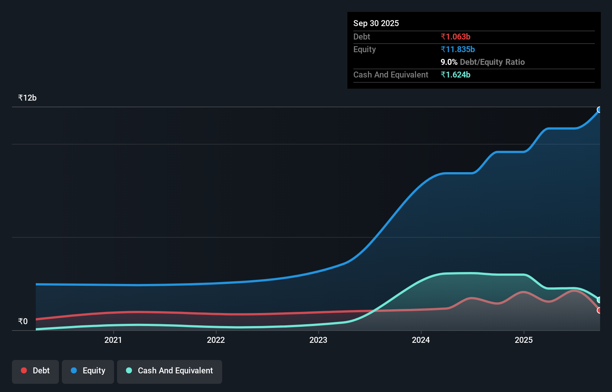Expand the Debt/Equity Ratio detail row

tap(483, 62)
